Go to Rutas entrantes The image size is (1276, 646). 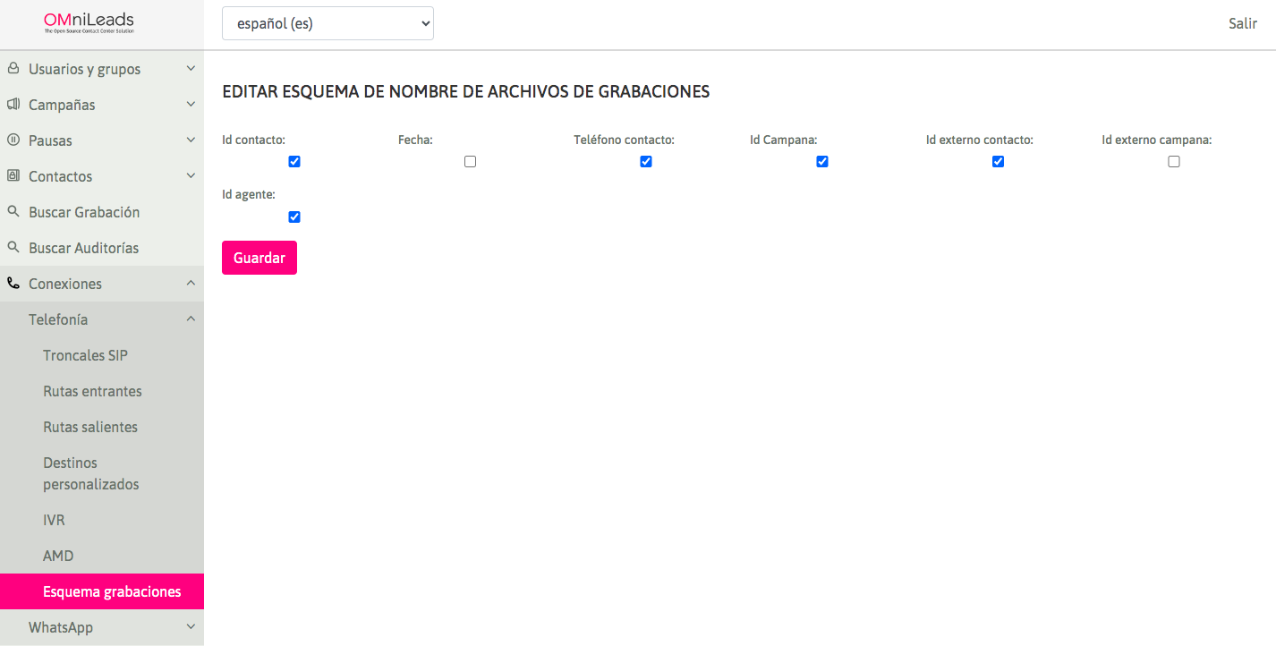(x=92, y=391)
